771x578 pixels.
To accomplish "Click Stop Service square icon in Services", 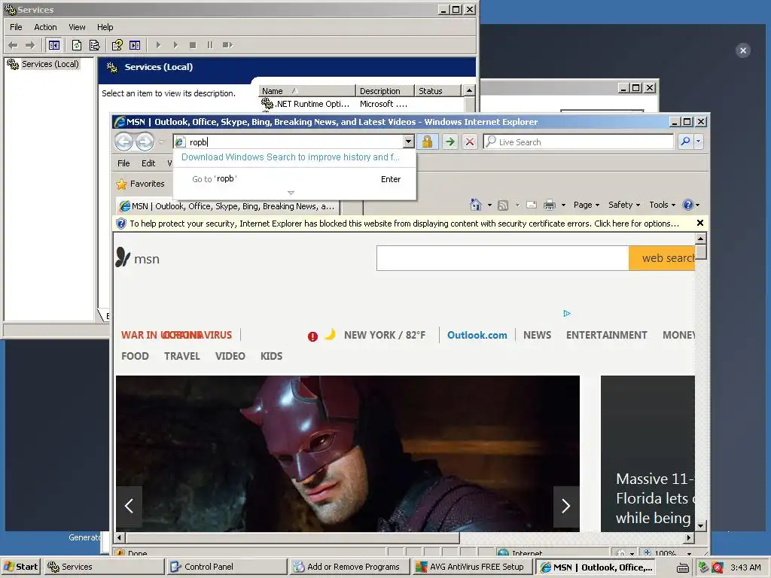I will click(x=193, y=45).
